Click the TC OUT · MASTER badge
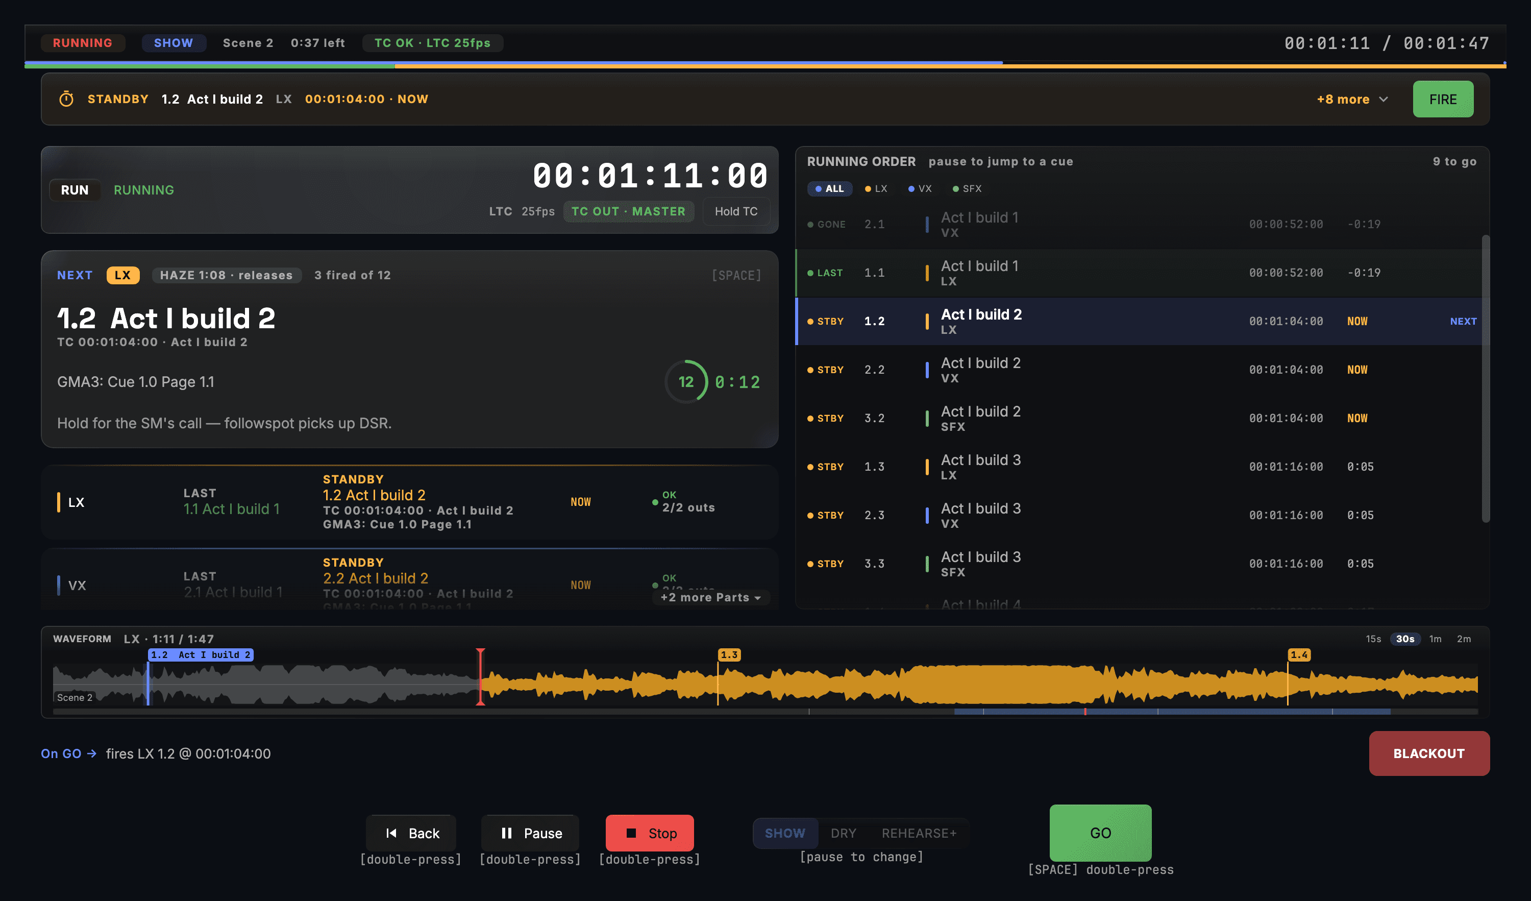 pos(628,211)
